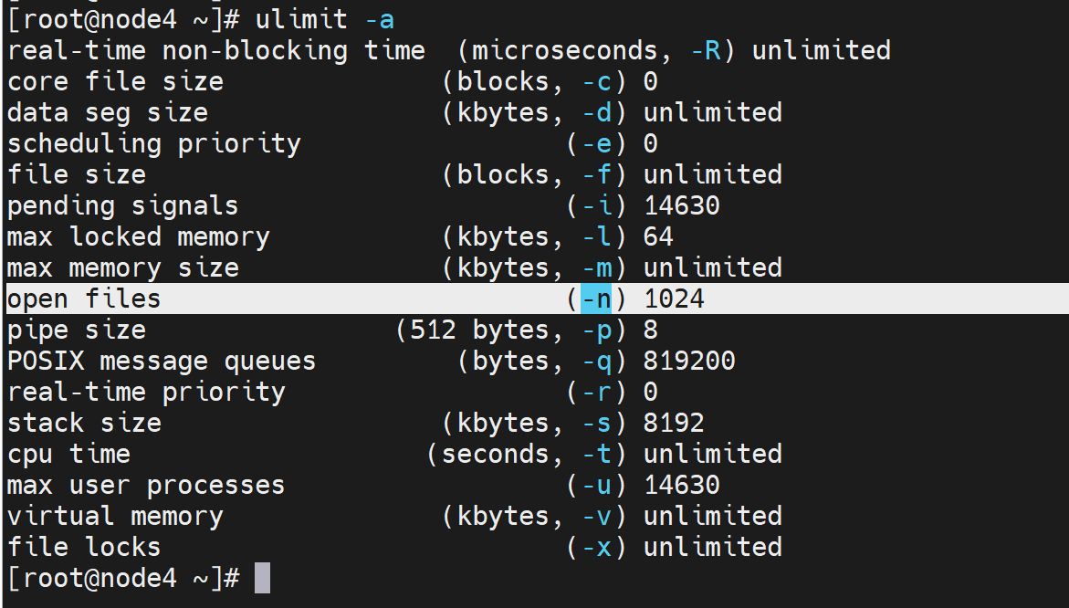Click the highlighted -n option flag
The width and height of the screenshot is (1069, 608).
596,299
